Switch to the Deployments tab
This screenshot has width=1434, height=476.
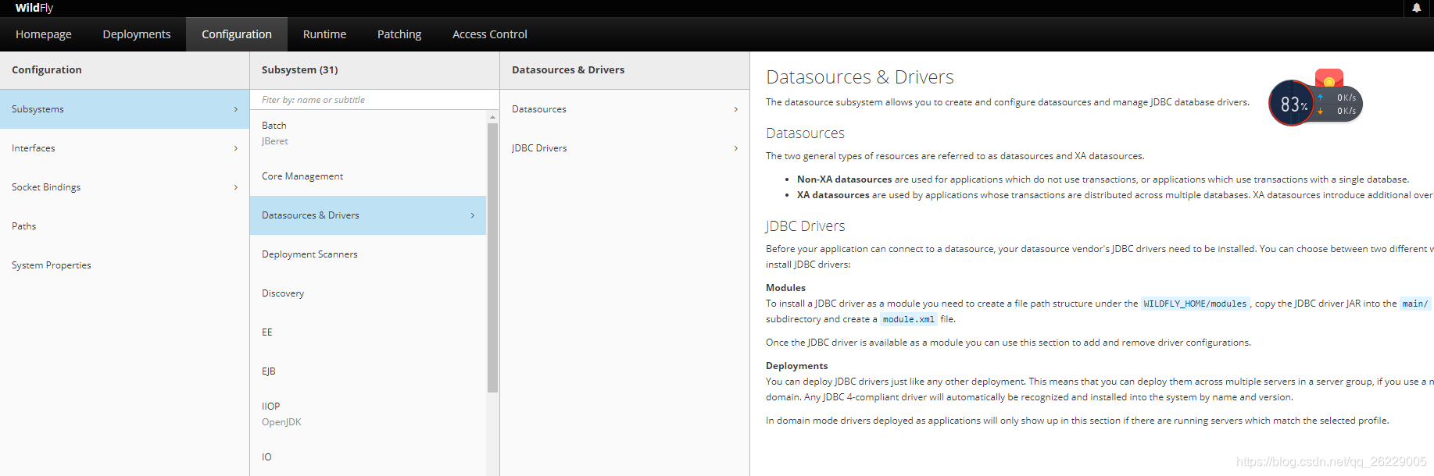point(137,34)
